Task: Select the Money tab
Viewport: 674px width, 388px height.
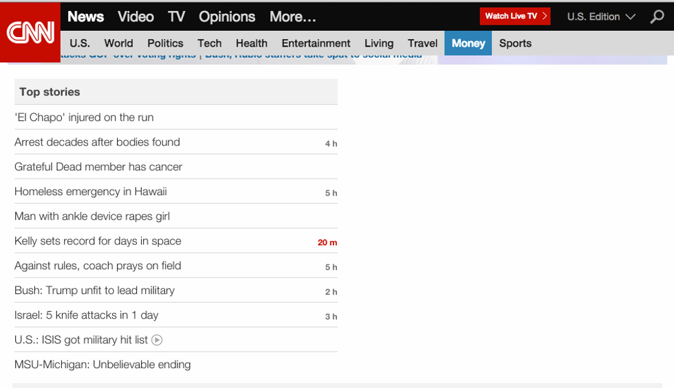Action: pyautogui.click(x=468, y=43)
